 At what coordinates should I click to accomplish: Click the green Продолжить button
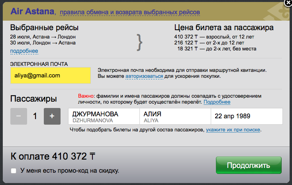tap(249, 165)
